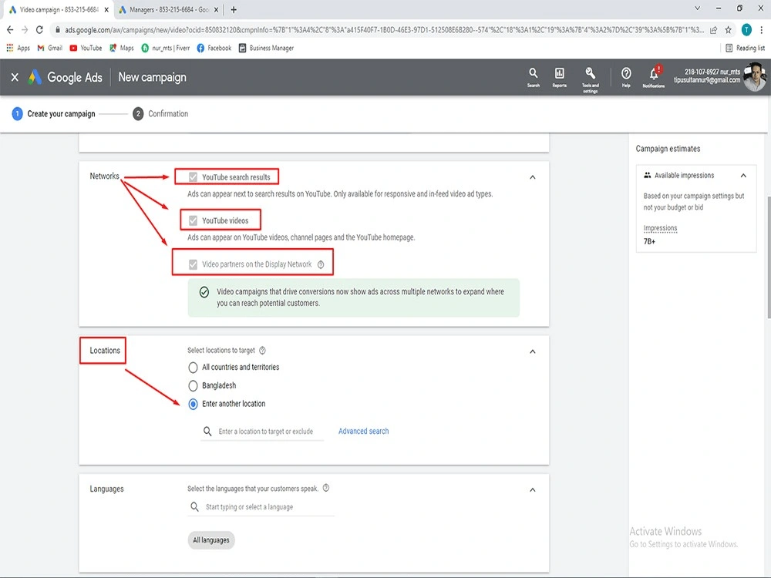Toggle Video partners on Display Network checkbox
Screen dimensions: 771x578
coord(194,264)
